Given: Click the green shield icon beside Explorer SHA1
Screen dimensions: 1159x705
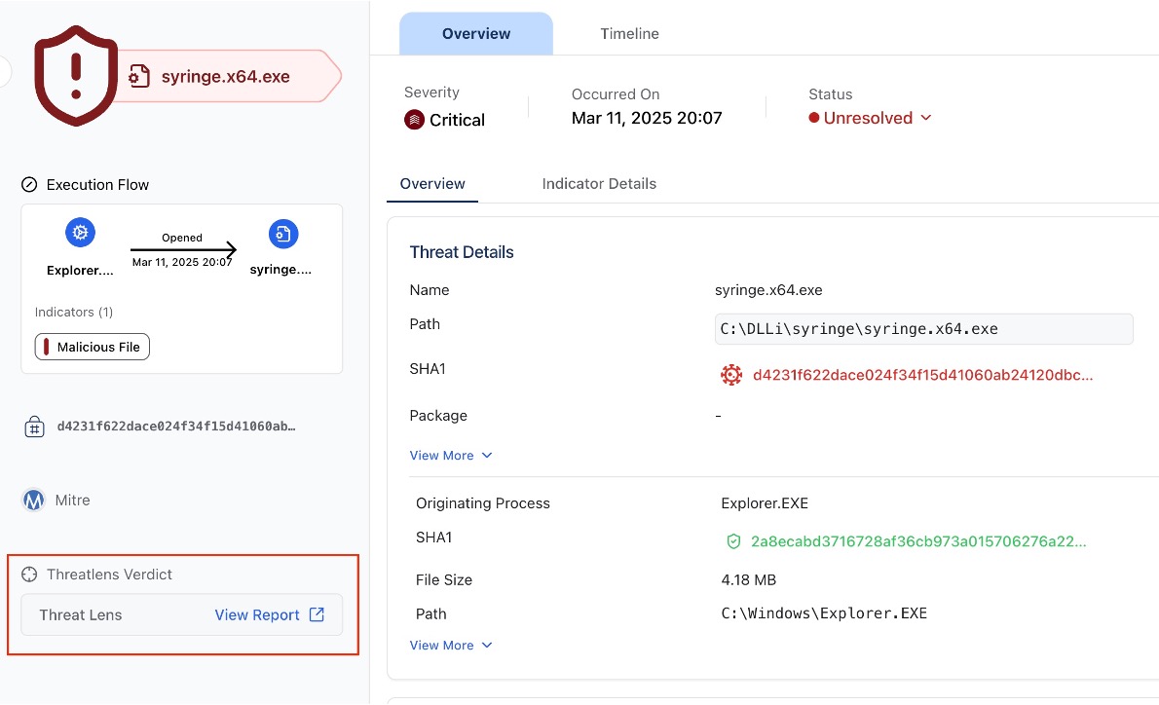Looking at the screenshot, I should tap(733, 541).
